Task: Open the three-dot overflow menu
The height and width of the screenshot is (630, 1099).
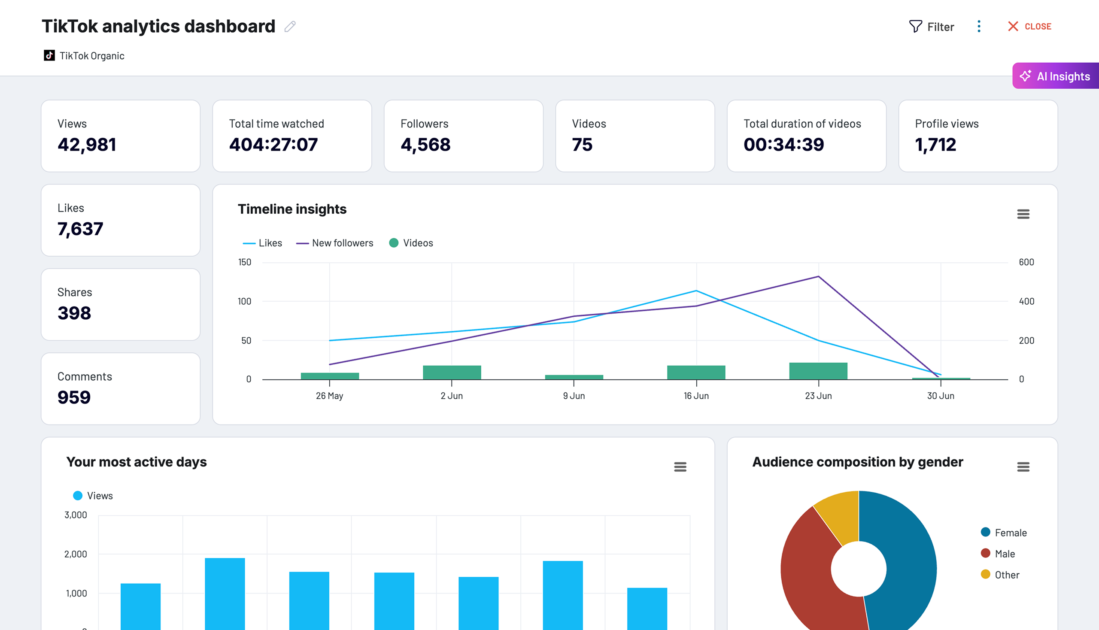Action: click(x=979, y=27)
